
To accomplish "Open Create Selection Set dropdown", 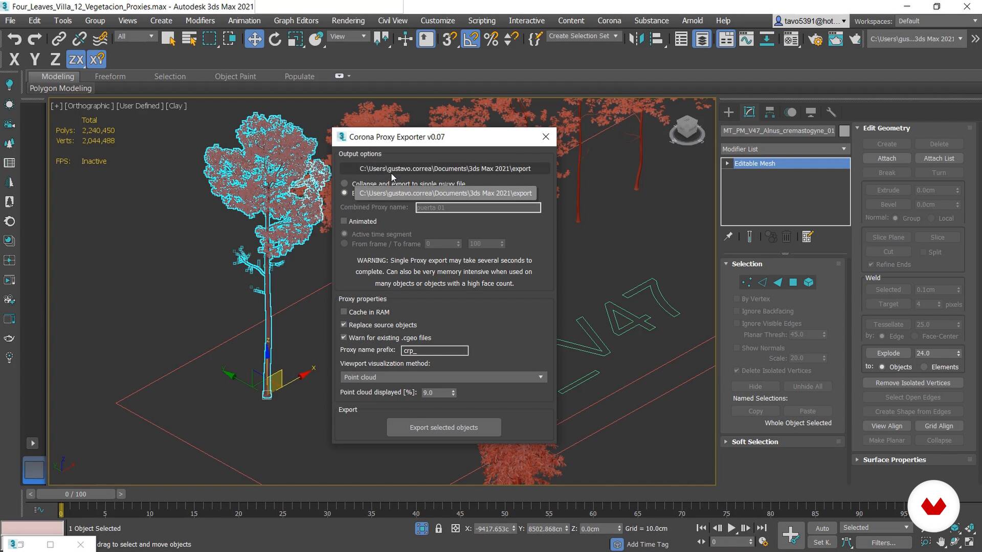I will click(584, 36).
